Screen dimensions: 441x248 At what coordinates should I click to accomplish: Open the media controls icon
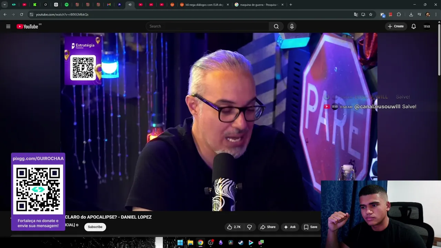click(419, 14)
